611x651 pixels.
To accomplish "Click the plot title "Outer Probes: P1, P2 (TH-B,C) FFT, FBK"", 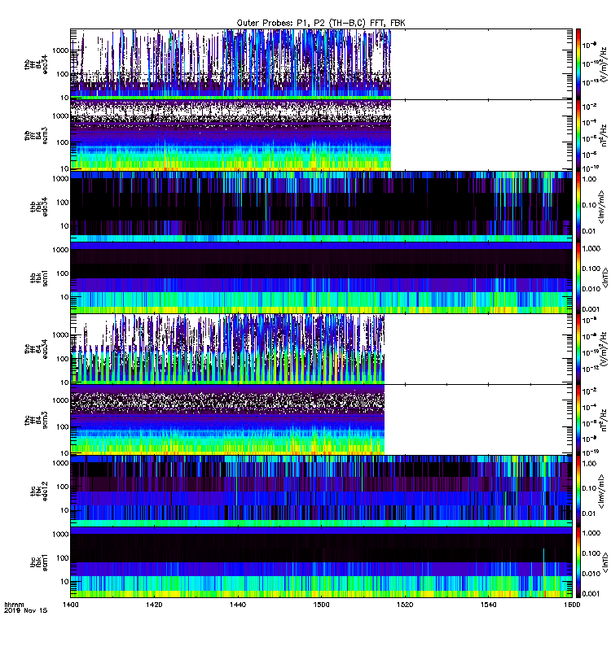I will click(321, 24).
